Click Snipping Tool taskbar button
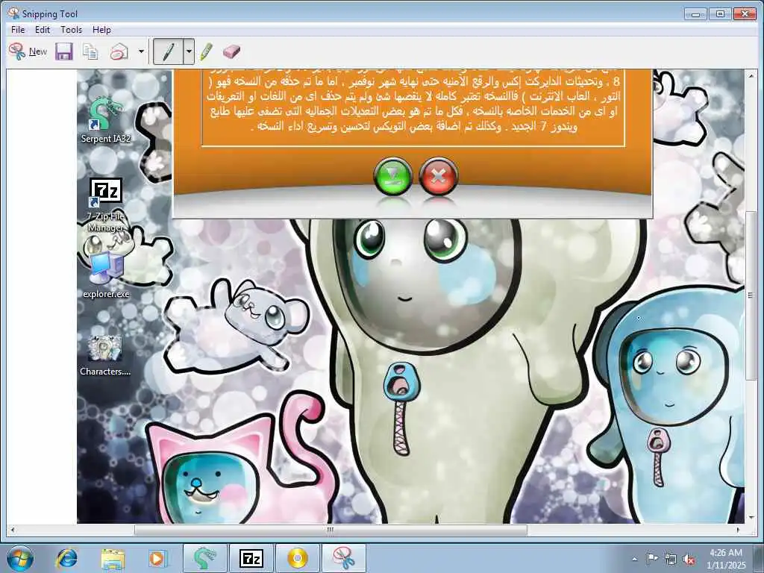Viewport: 764px width, 573px height. (x=344, y=558)
